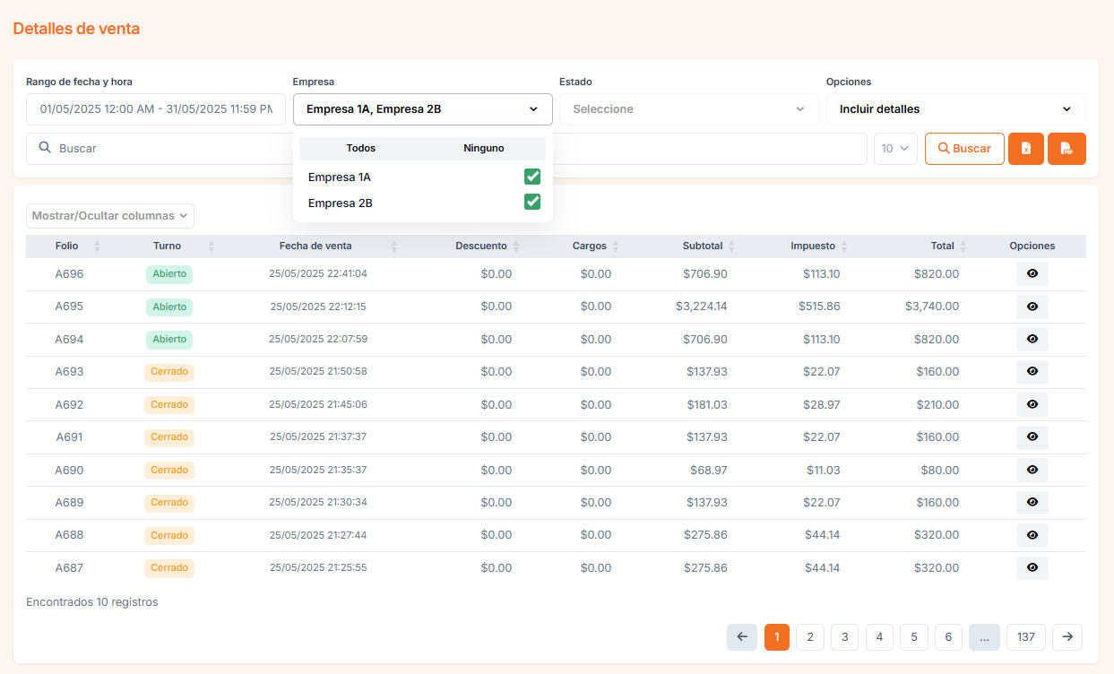View details of sale A692

1032,404
